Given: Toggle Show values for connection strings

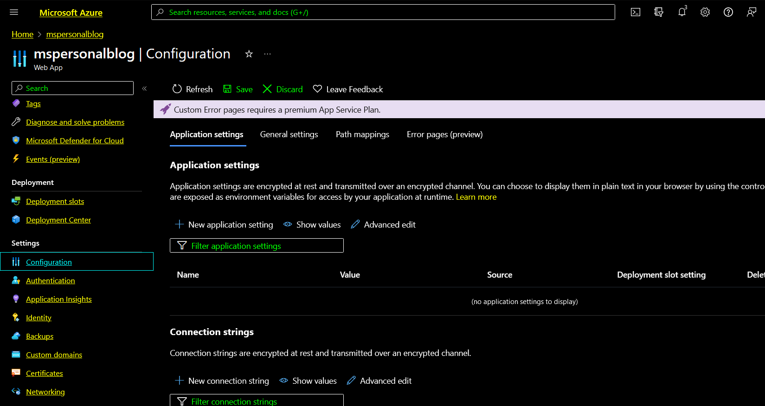Looking at the screenshot, I should [x=308, y=381].
